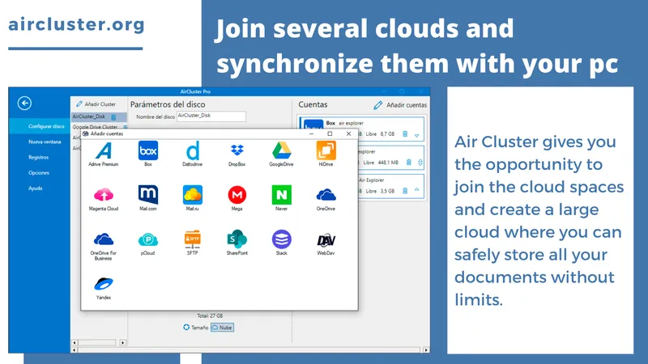Collapse the 3,5 GB account arrow
The image size is (648, 364).
tap(416, 190)
